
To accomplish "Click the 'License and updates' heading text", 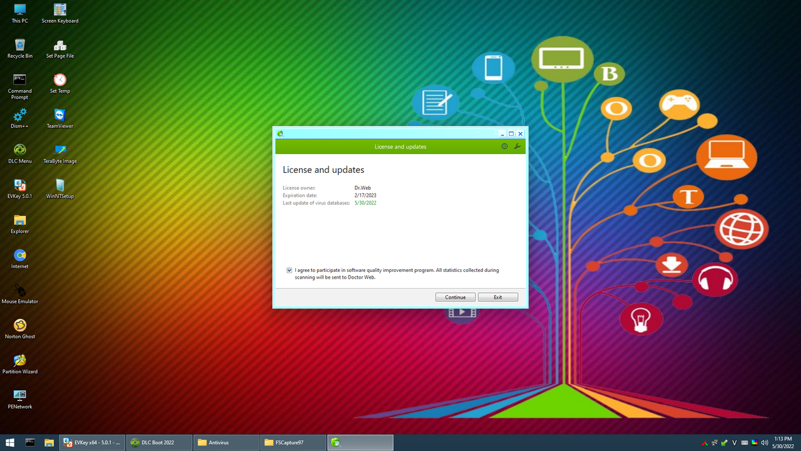I will (x=324, y=170).
